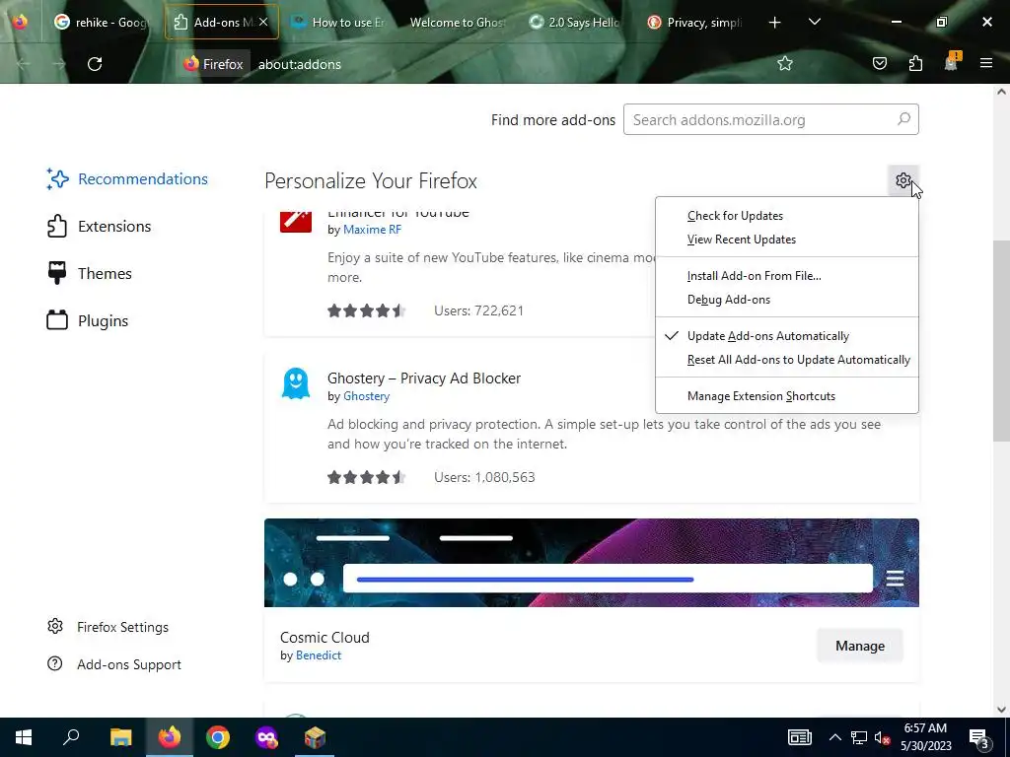Switch to the Privacy, simplified tab
Viewport: 1010px width, 757px height.
694,22
